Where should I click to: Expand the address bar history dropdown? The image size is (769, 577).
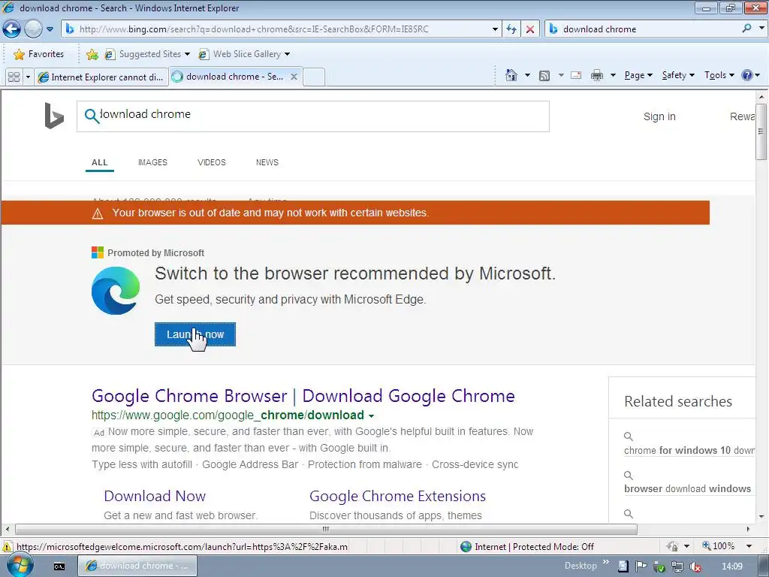[495, 29]
